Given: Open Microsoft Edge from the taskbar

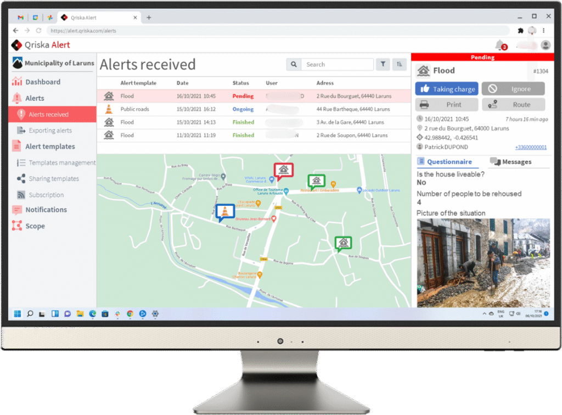Looking at the screenshot, I should (92, 314).
